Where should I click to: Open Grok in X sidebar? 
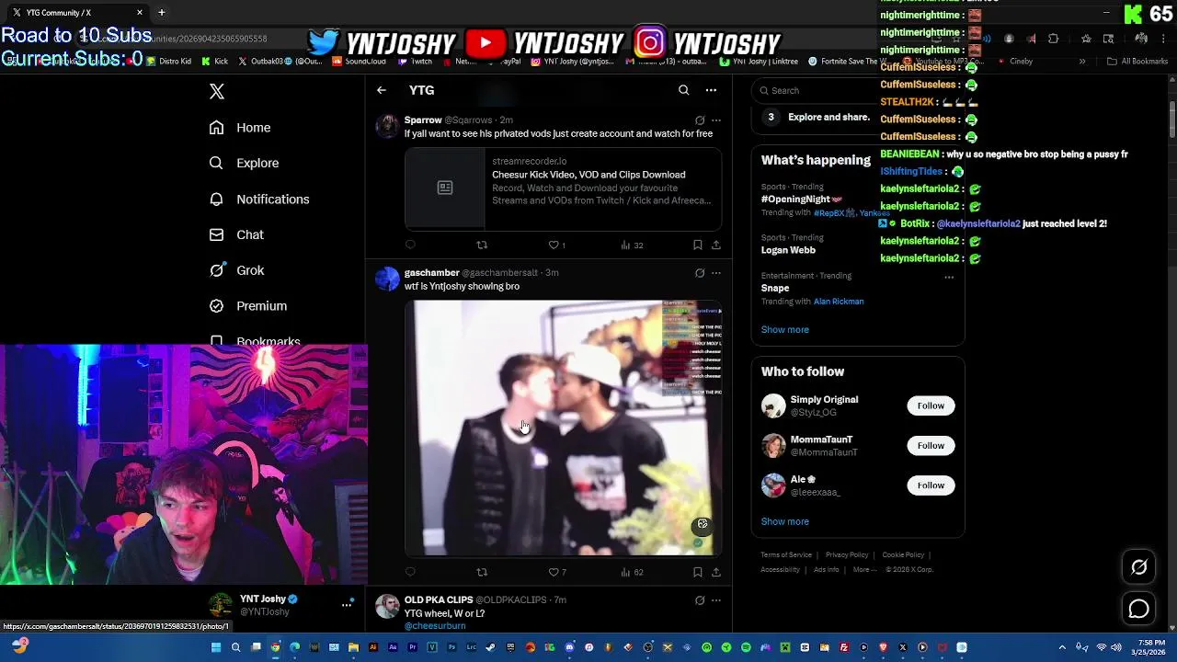pyautogui.click(x=236, y=270)
